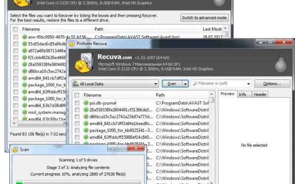
Task: Select the d86bca10c5ac2742a23b97e773d filename in front window
Action: click(x=121, y=117)
